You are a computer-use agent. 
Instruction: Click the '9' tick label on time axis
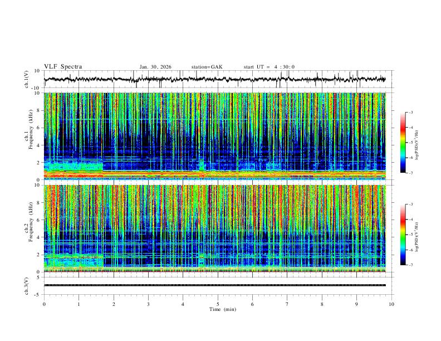[356, 304]
